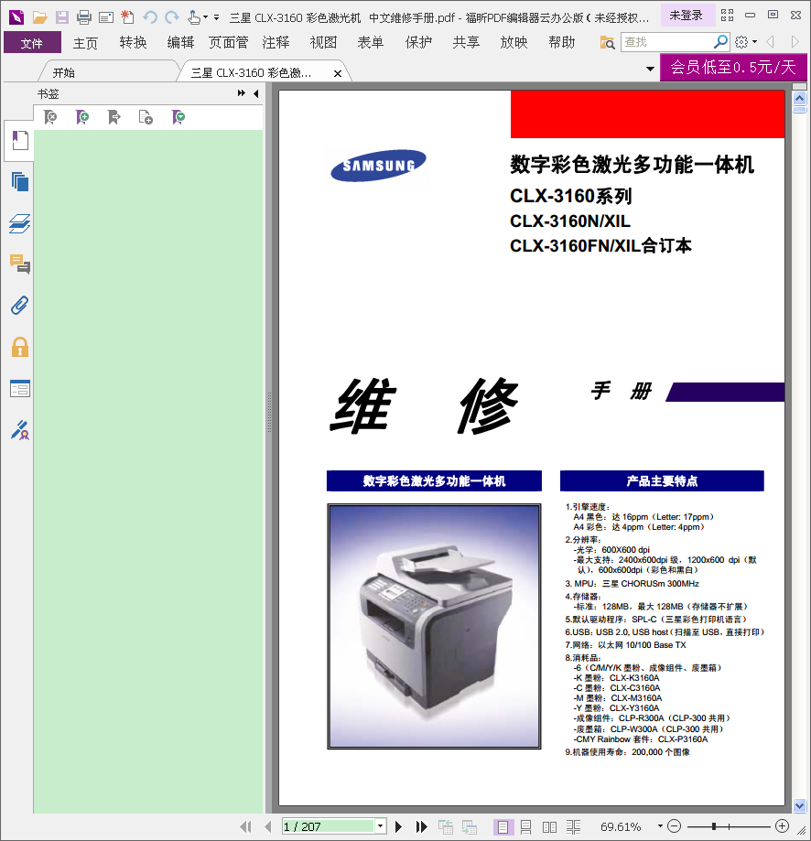Open the 转换 ribbon tab

pos(133,42)
